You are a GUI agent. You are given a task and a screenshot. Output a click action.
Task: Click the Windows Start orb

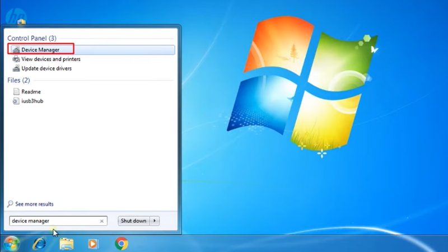[12, 244]
